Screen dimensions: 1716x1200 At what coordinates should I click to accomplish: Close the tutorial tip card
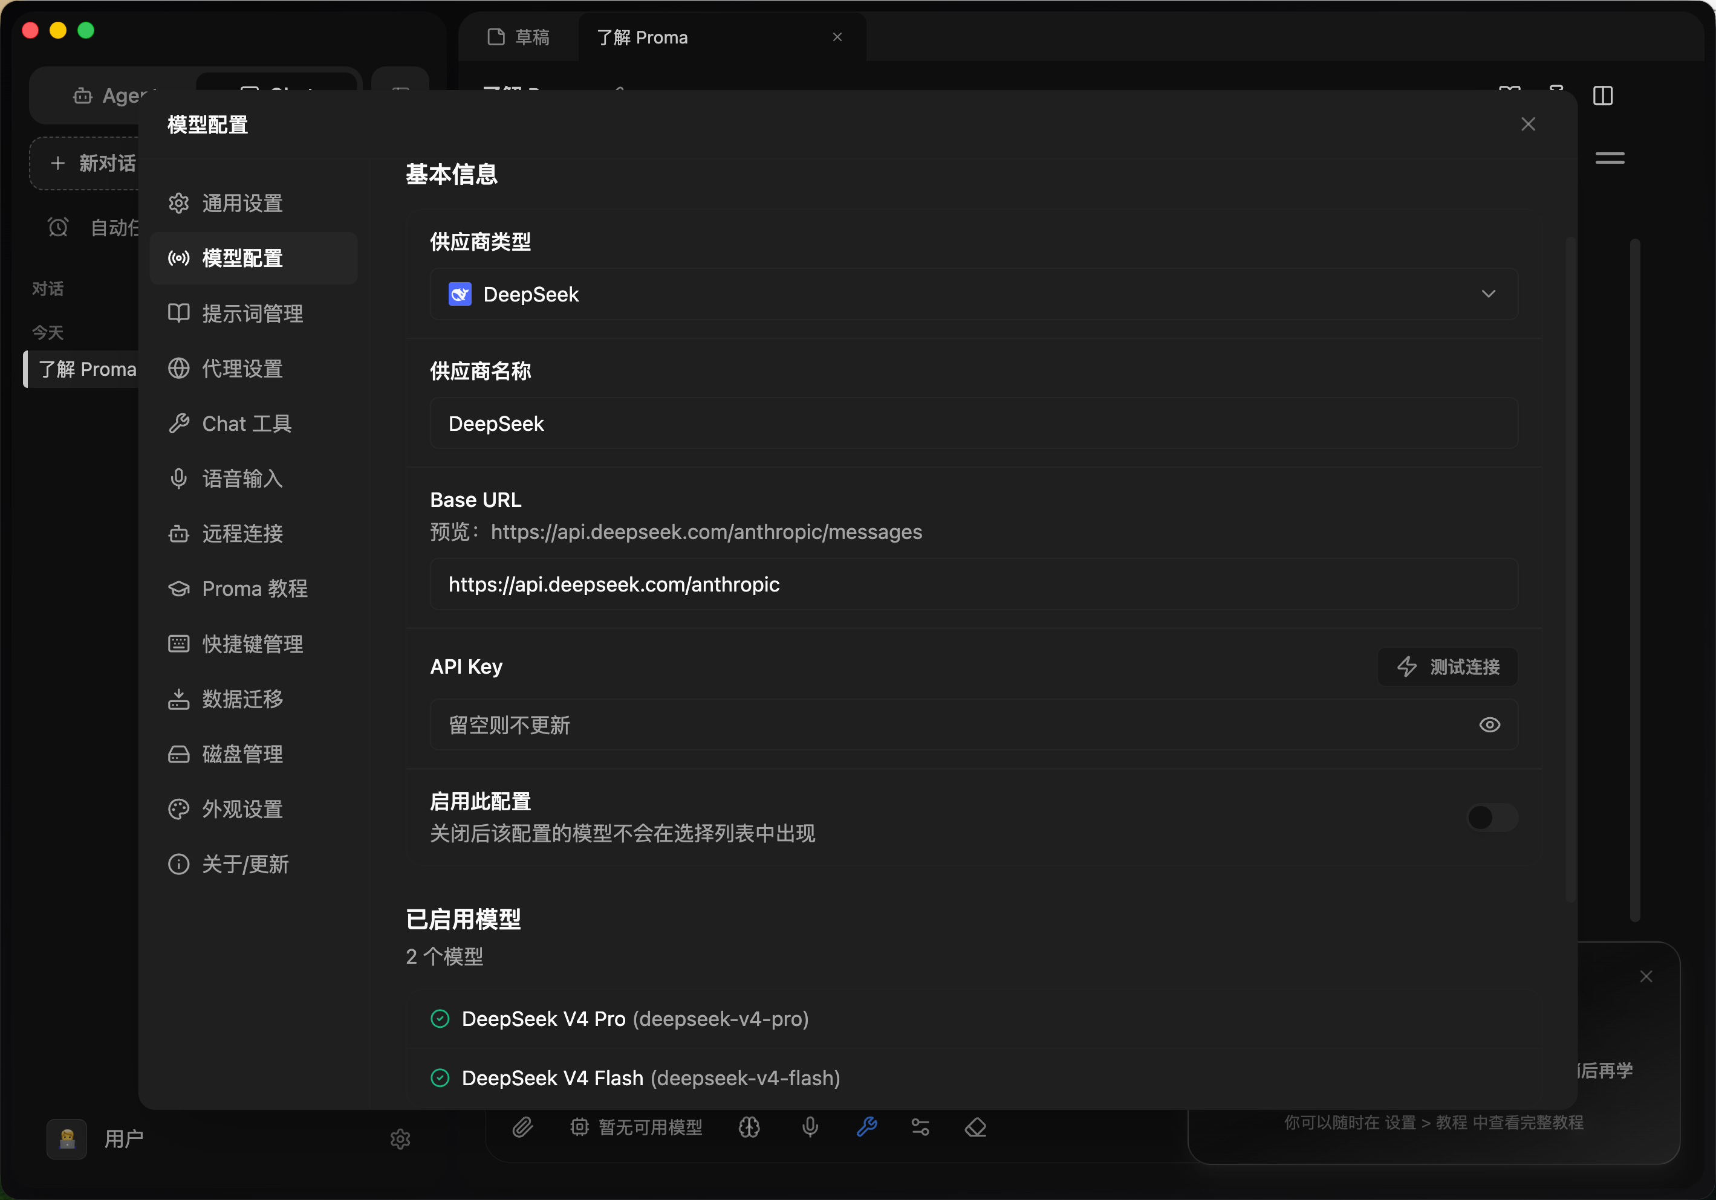[1646, 976]
